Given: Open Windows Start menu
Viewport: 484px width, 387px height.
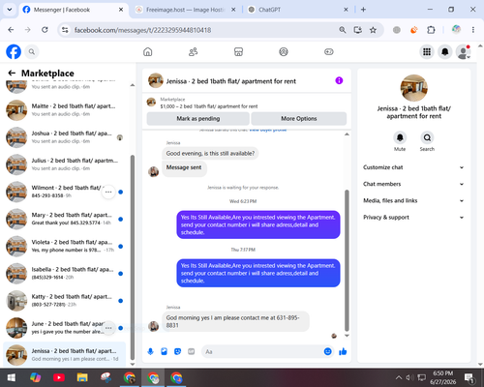Looking at the screenshot, I should tap(12, 377).
